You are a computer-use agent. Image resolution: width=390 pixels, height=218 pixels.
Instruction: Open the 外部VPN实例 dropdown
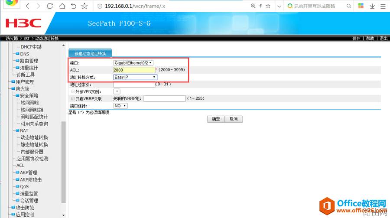[117, 91]
